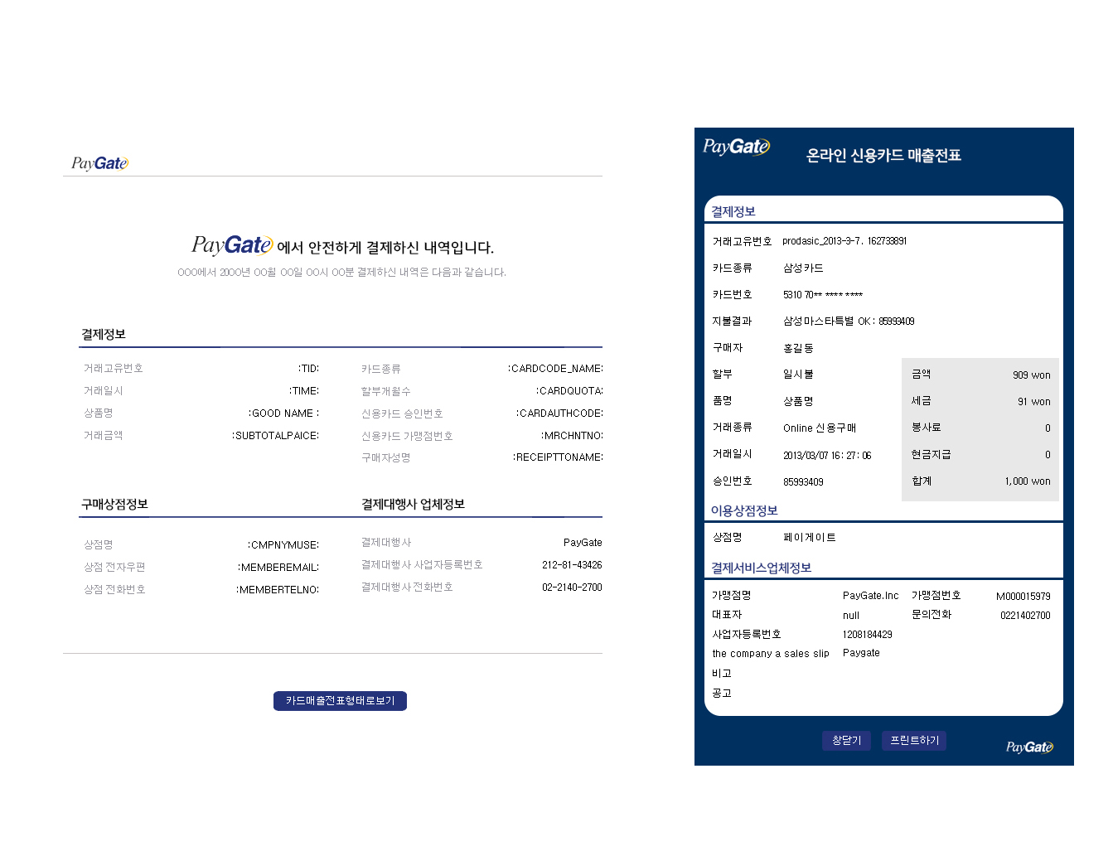Click the 프린트하기 button in the receipt
1113x851 pixels.
click(x=914, y=741)
